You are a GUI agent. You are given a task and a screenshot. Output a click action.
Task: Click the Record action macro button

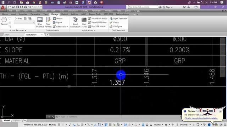pyautogui.click(x=4, y=21)
